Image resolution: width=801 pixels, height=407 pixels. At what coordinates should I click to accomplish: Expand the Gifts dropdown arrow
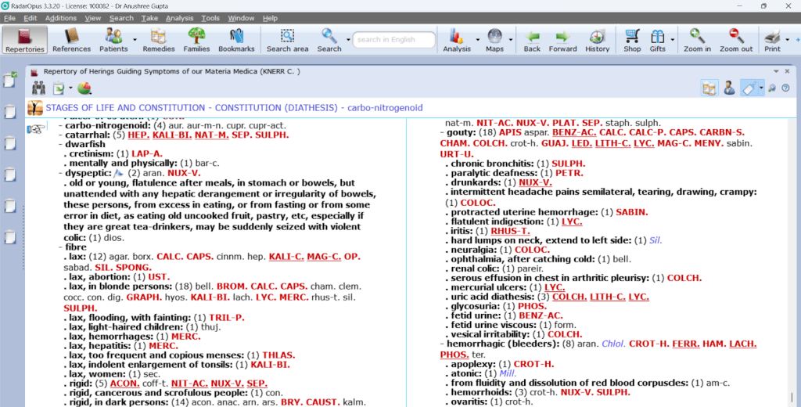click(672, 40)
